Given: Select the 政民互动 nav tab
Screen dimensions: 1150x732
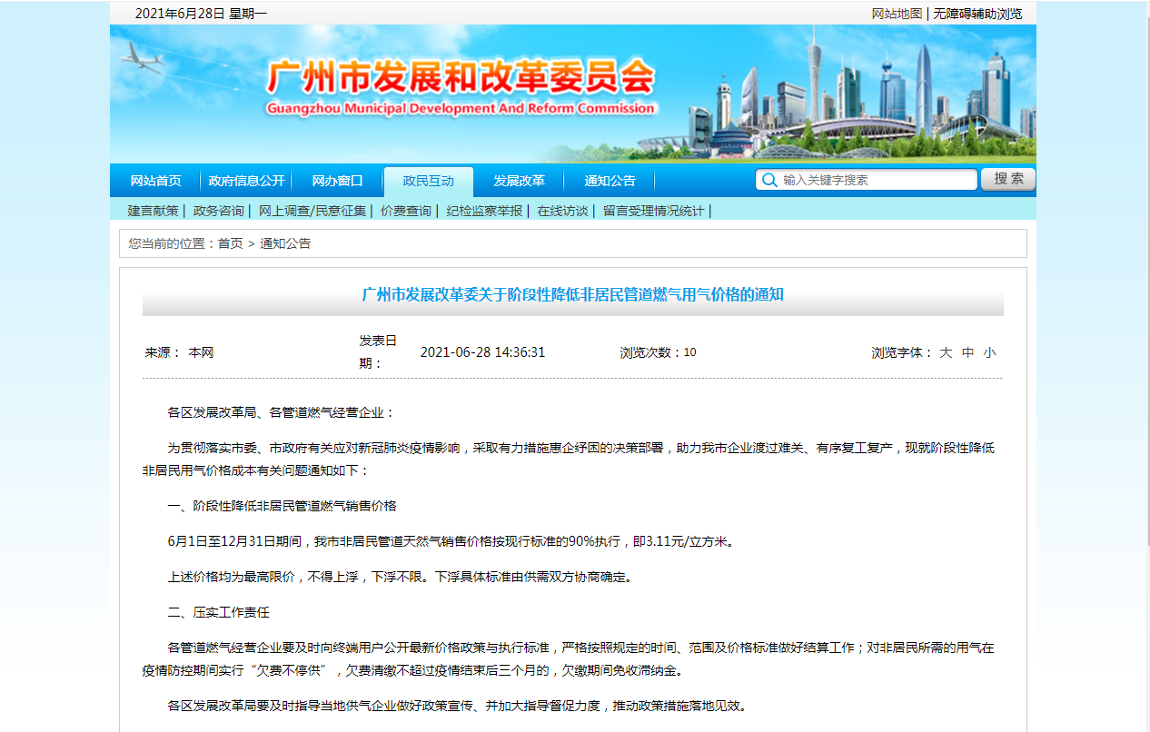Looking at the screenshot, I should point(428,181).
